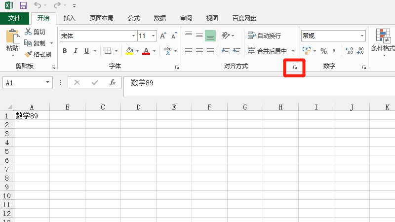Viewport: 395px width, 222px height.
Task: Open the 数据 ribbon tab
Action: point(159,18)
